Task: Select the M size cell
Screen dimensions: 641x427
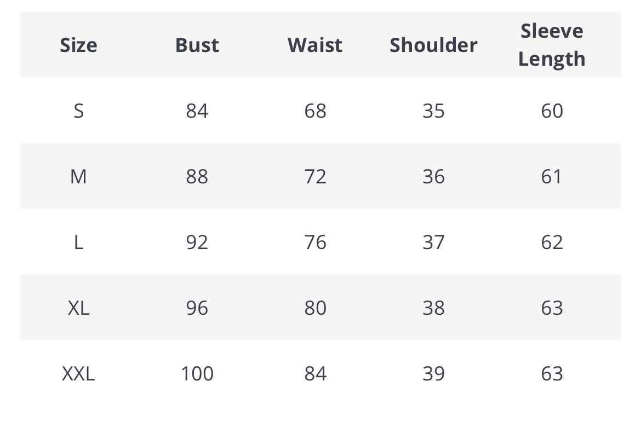Action: (78, 176)
